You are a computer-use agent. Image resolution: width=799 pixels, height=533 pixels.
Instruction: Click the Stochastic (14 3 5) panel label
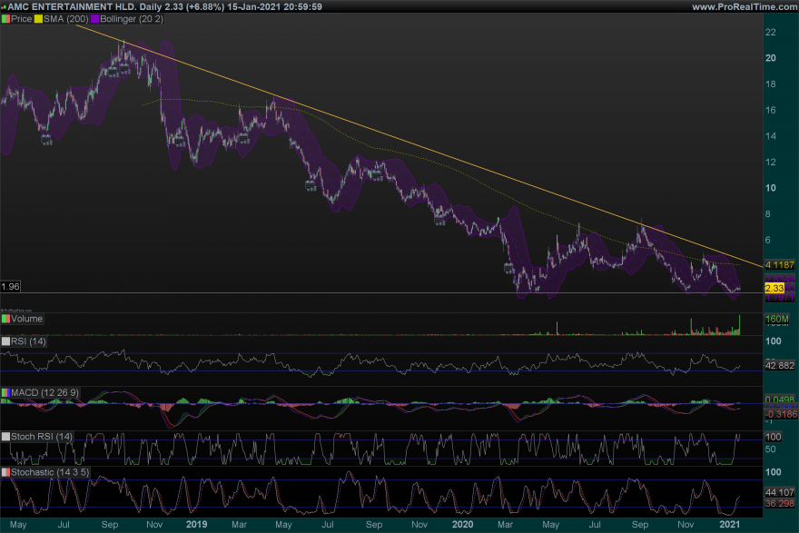50,472
